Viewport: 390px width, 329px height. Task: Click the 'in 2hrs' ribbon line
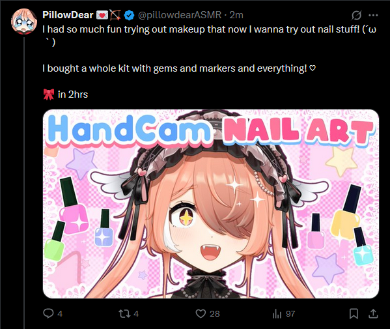click(66, 94)
